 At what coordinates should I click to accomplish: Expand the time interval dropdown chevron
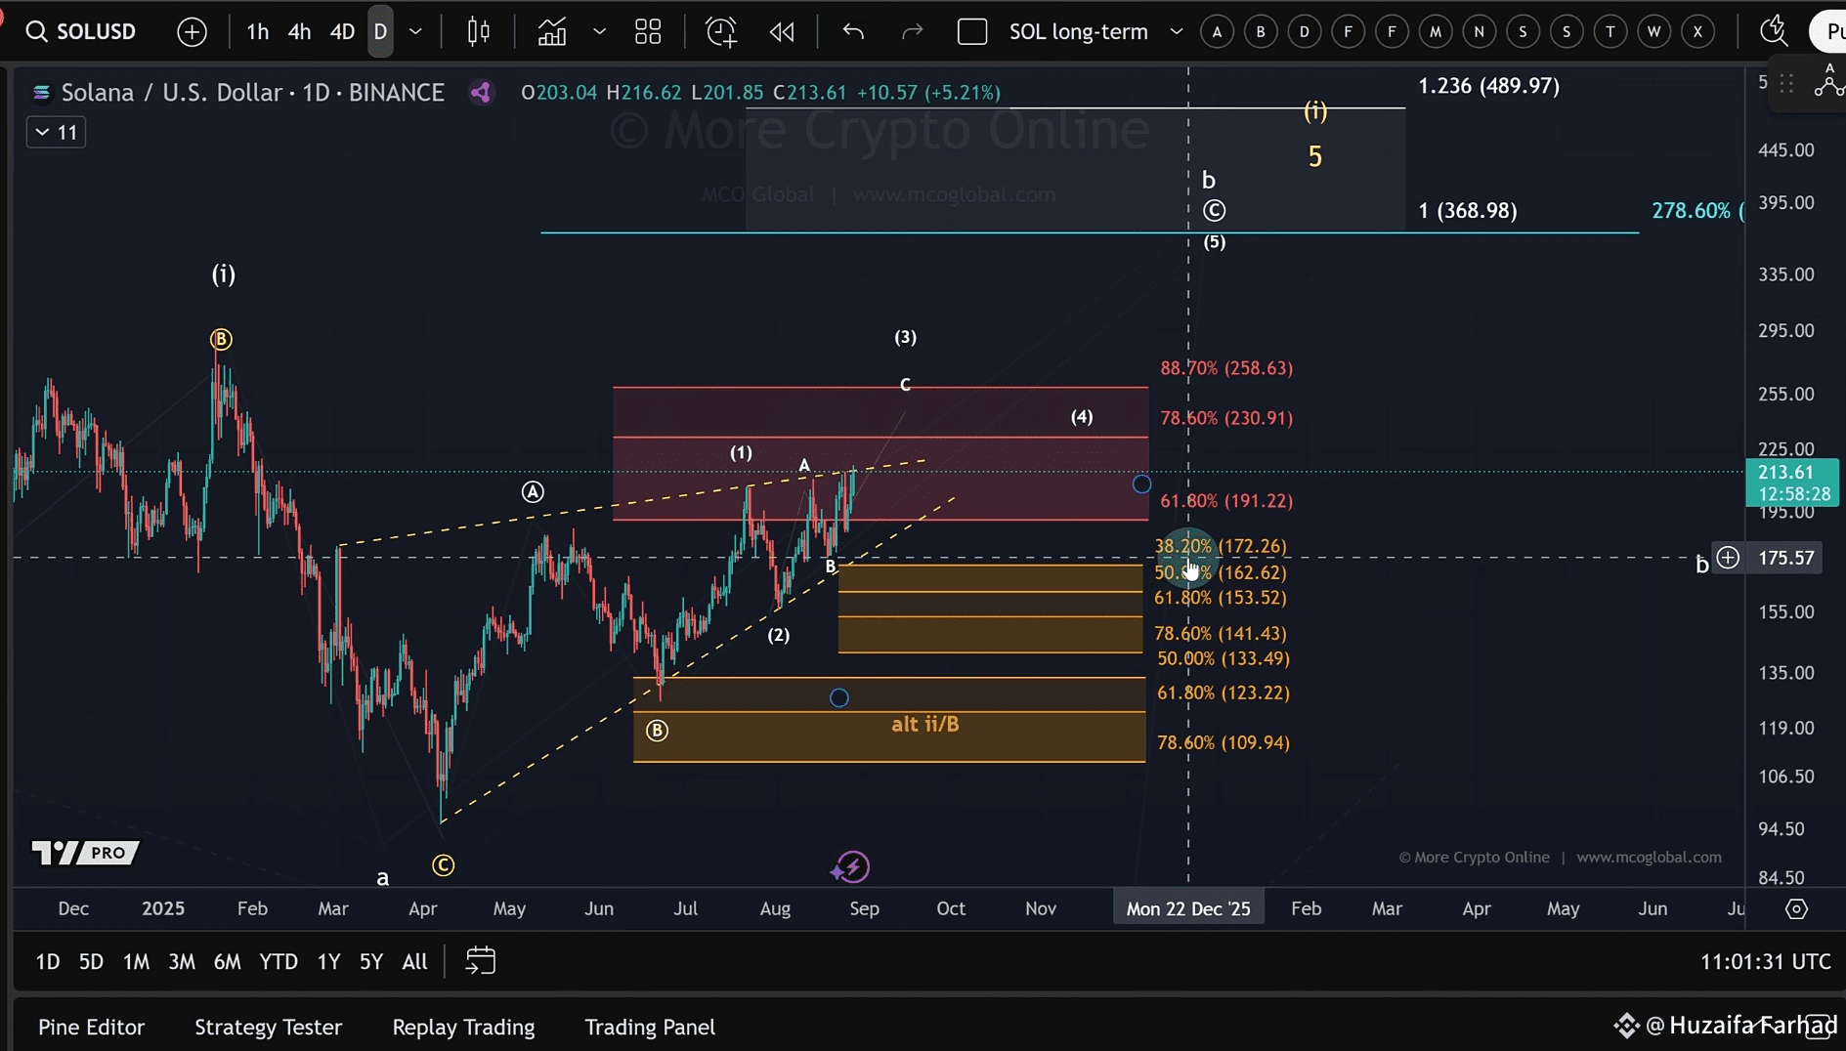click(x=415, y=32)
